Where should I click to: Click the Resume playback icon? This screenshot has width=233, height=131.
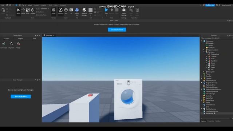(x=112, y=10)
